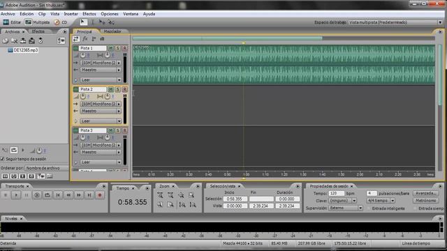The width and height of the screenshot is (447, 251).
Task: Open Supervisión Externo dropdown
Action: coord(346,208)
